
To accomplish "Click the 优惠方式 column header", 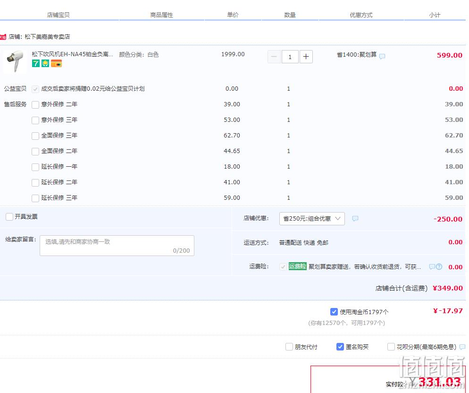I will click(x=361, y=15).
